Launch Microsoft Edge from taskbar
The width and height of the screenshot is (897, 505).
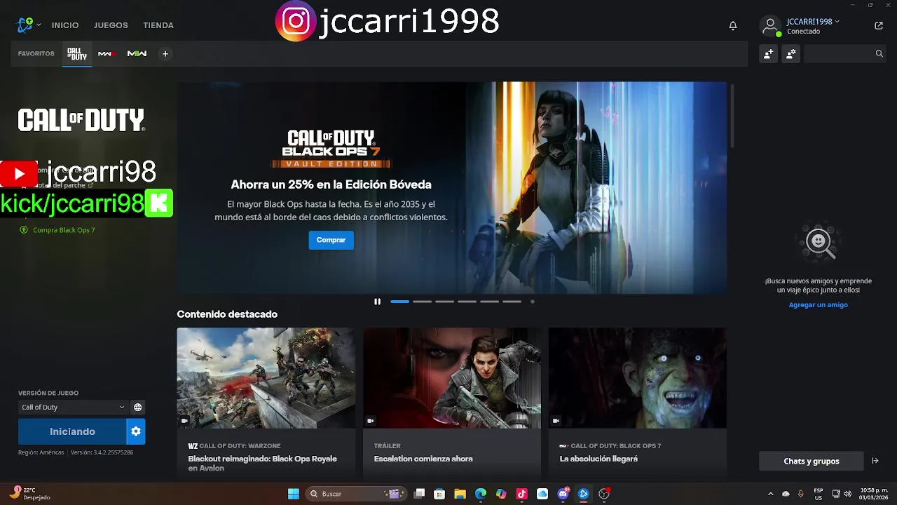pos(481,494)
